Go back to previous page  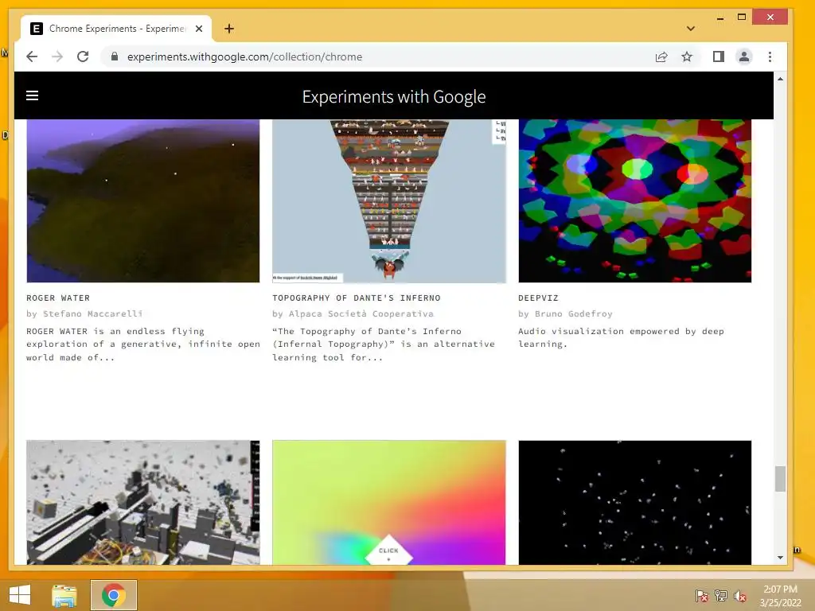tap(32, 56)
